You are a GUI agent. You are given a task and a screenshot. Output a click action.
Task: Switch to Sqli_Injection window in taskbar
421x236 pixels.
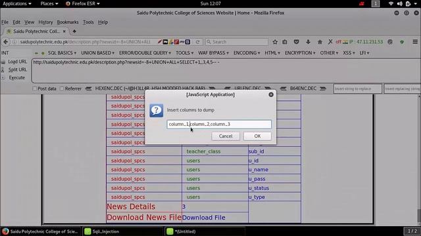pyautogui.click(x=122, y=231)
